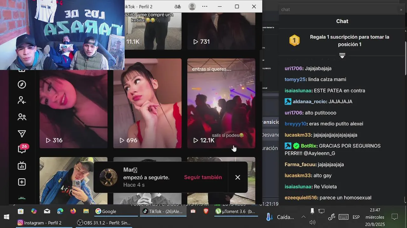
Task: Open the TikTok LIVE icon
Action: [x=22, y=166]
